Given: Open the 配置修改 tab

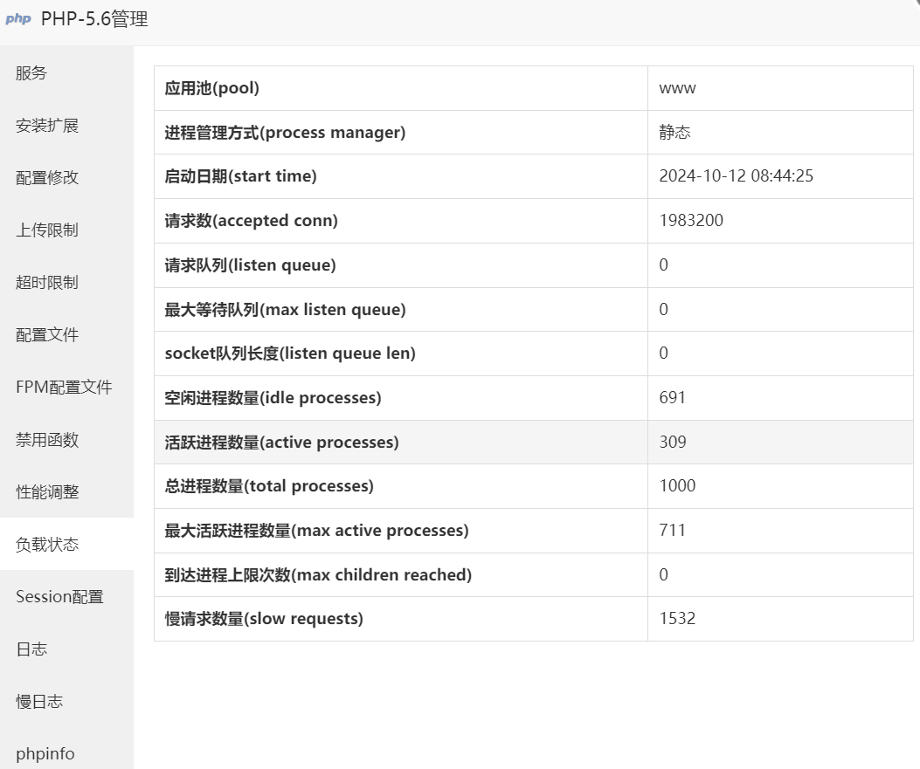Looking at the screenshot, I should 66,177.
